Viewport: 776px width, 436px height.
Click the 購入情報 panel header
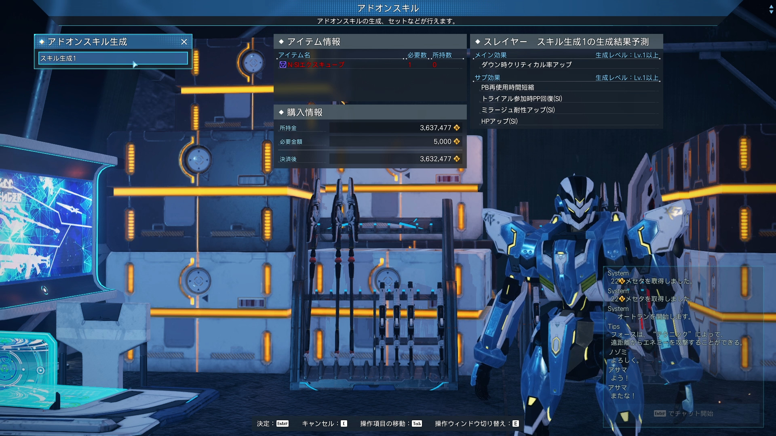click(x=370, y=112)
